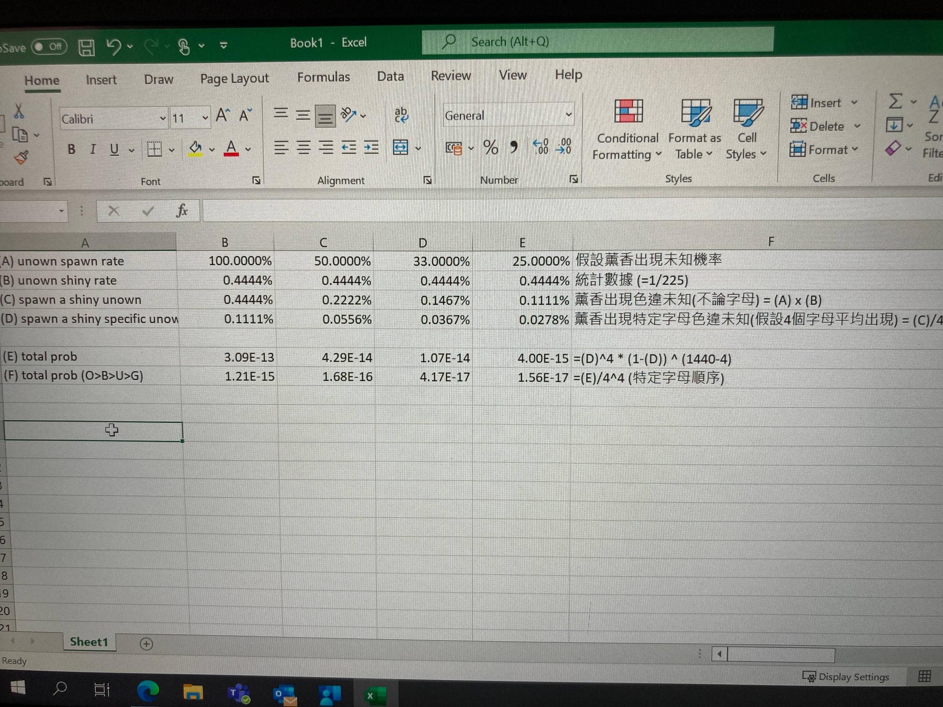Open the fill color dropdown arrow
Screen dimensions: 943x707
point(212,149)
